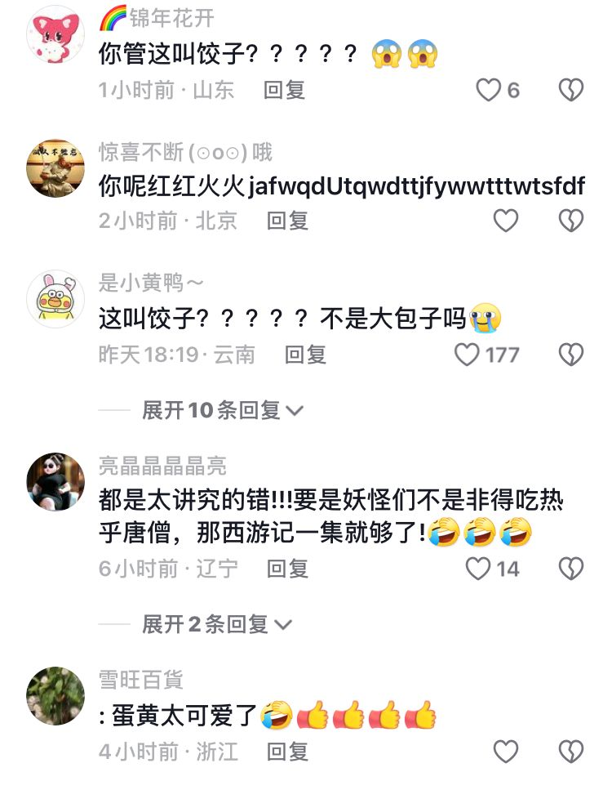This screenshot has height=799, width=612.
Task: Reply to 雪旺百貨's comment from 浙江
Action: tap(288, 752)
